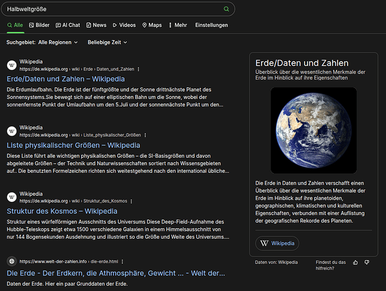The image size is (386, 291).
Task: Click the 'Erde/Daten und Zahlen' panel heading
Action: pos(302,63)
